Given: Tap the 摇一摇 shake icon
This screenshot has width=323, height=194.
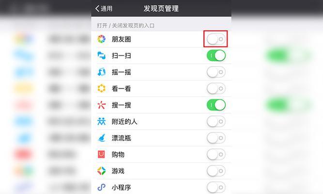Looking at the screenshot, I should [x=101, y=72].
